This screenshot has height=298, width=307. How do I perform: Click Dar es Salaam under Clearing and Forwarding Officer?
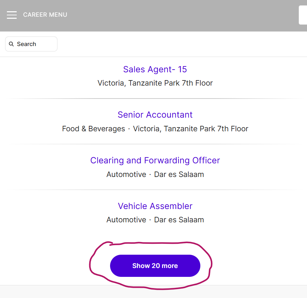coord(179,174)
